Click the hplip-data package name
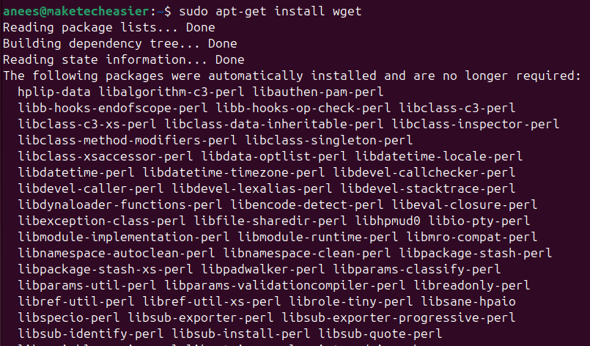The image size is (590, 346). click(54, 92)
